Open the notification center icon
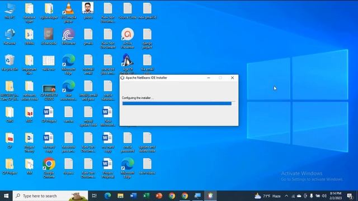 (350, 196)
